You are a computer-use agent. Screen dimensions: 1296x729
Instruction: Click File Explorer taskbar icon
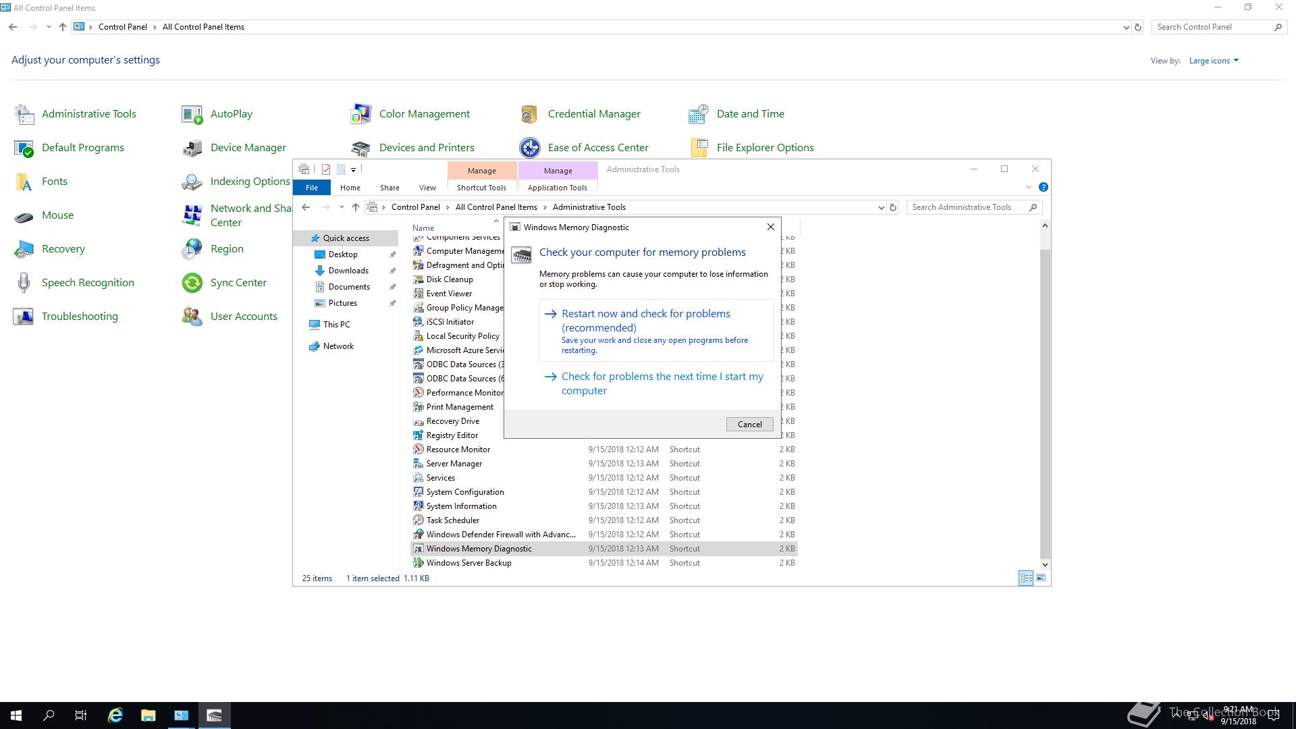(x=148, y=715)
